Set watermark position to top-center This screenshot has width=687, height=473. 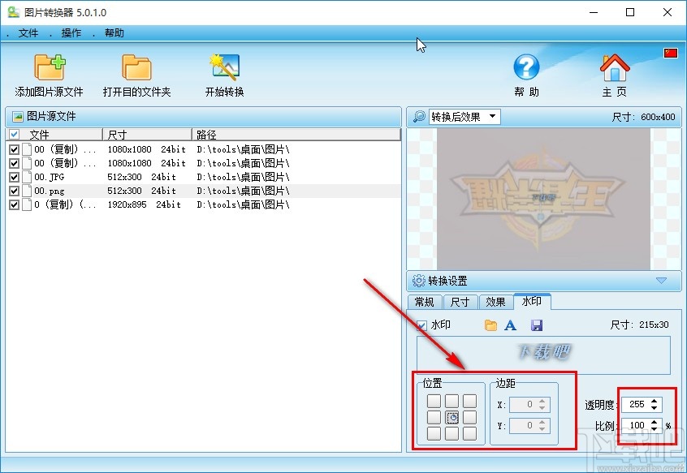tap(452, 401)
